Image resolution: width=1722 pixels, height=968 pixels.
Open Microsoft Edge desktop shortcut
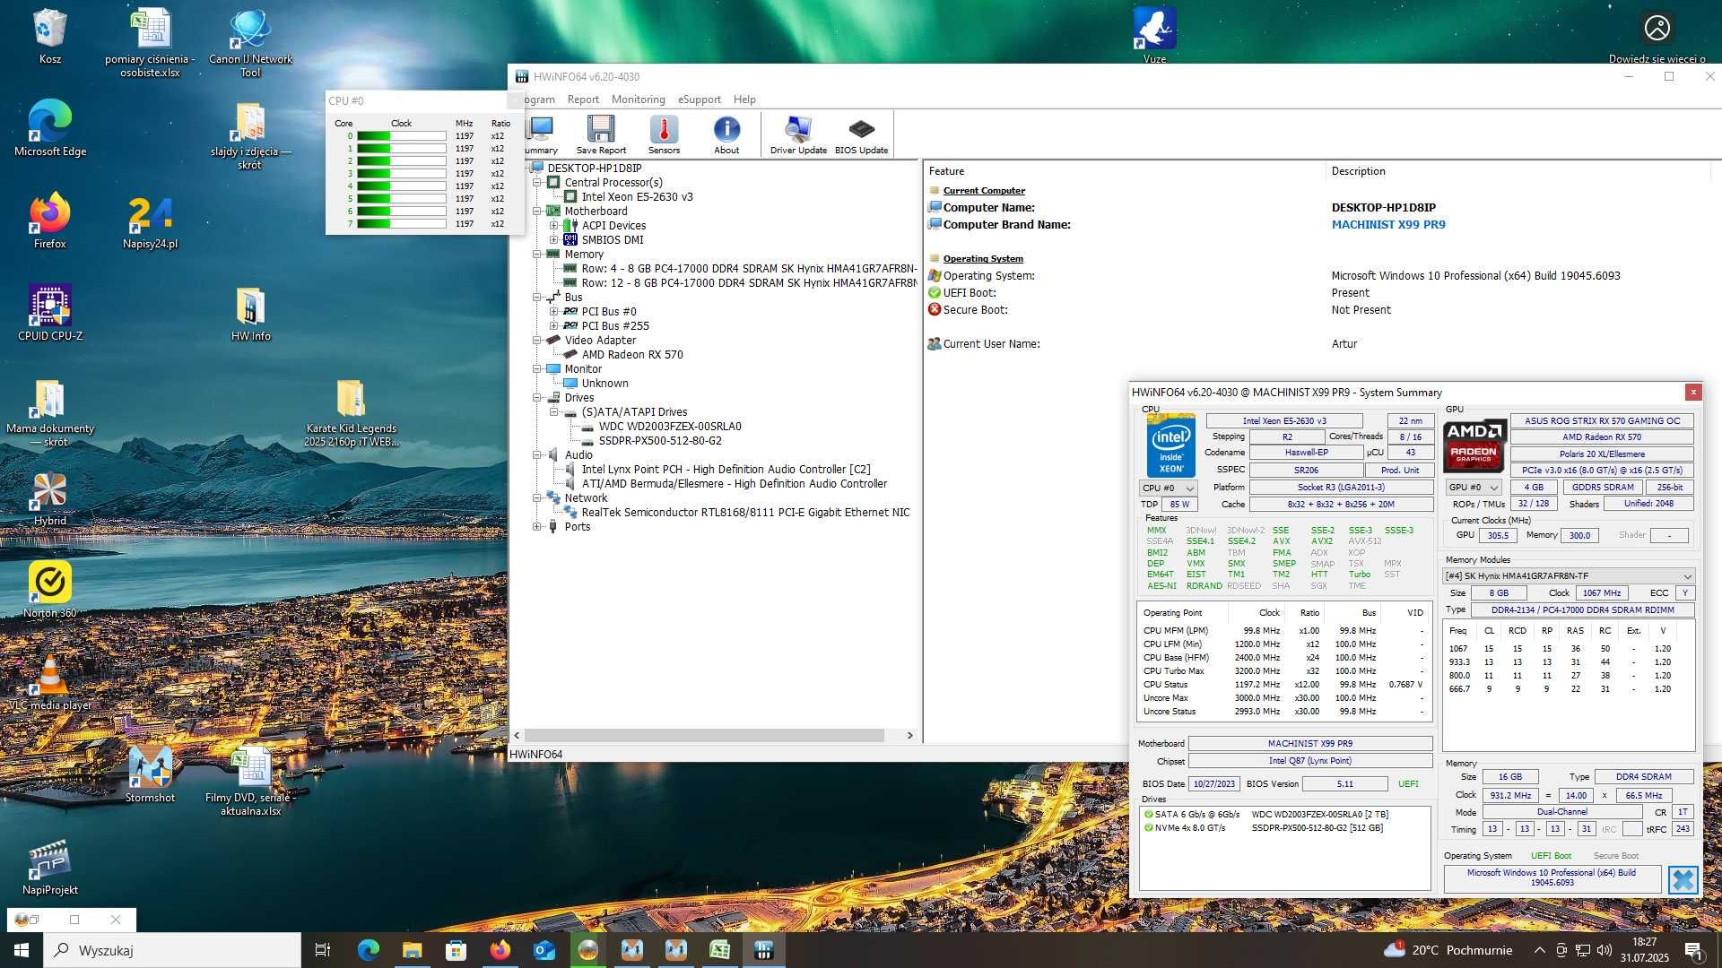tap(50, 128)
